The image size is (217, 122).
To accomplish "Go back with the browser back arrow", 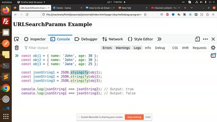I will click(x=16, y=15).
